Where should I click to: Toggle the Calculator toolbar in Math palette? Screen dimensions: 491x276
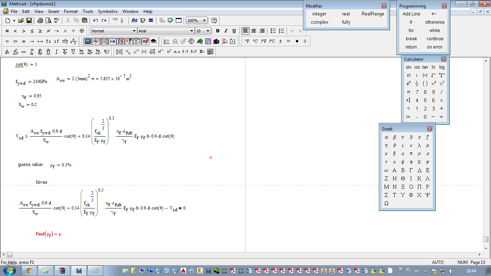click(88, 41)
